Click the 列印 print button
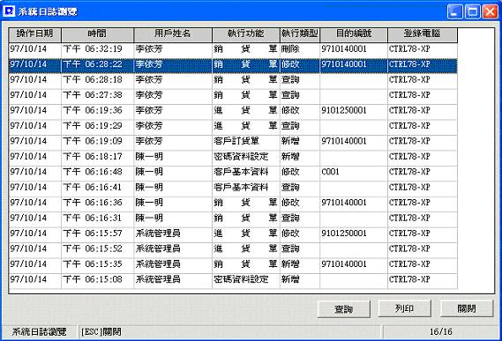Viewport: 502px width, 341px height. click(404, 308)
